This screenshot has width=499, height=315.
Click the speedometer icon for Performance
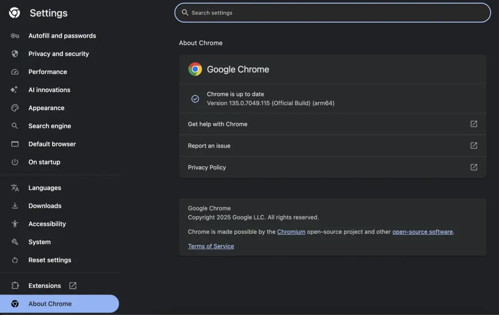tap(15, 72)
